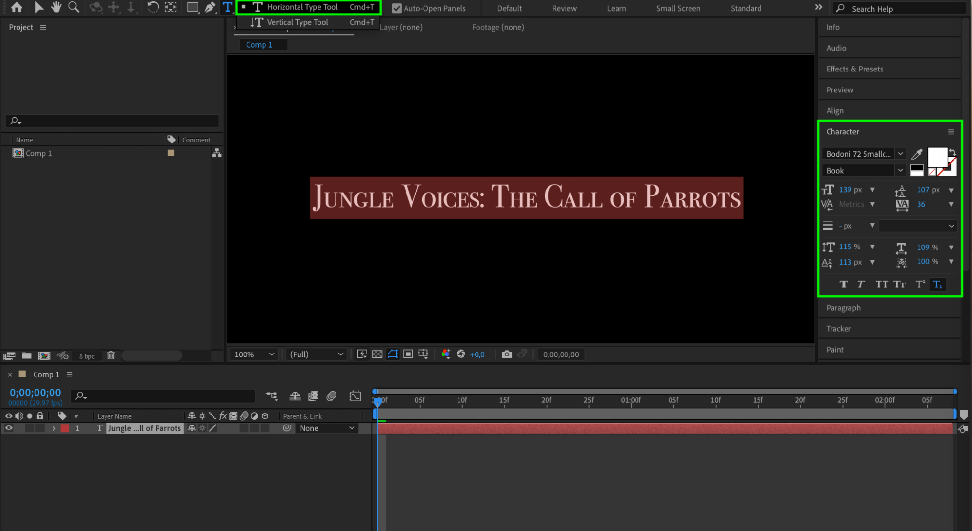Screen dimensions: 972x531
Task: Uncheck Auto-Open Panels checkbox
Action: pyautogui.click(x=397, y=8)
